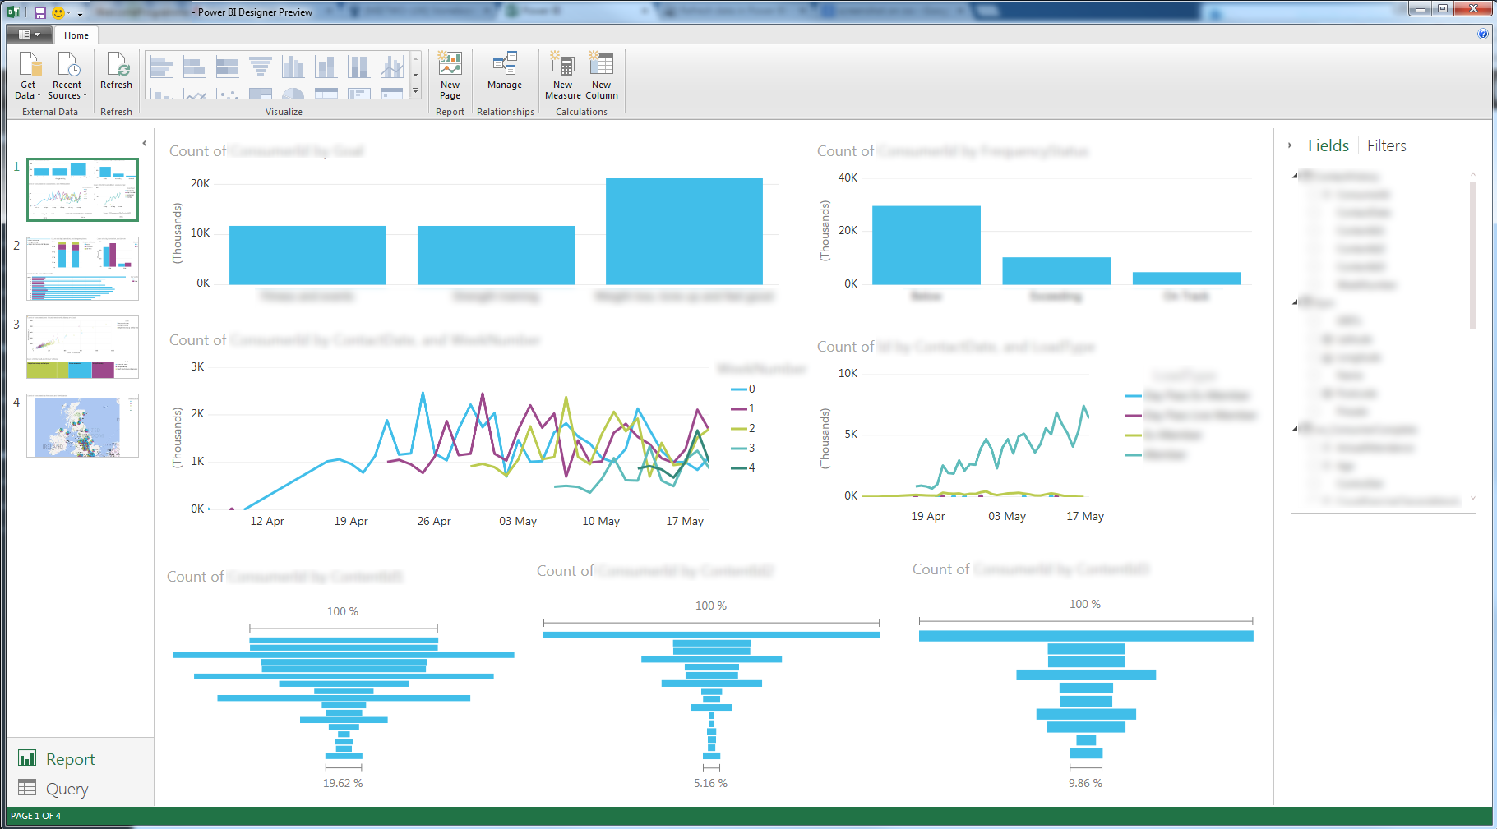Select the Fields tab
The image size is (1497, 829).
[x=1328, y=145]
